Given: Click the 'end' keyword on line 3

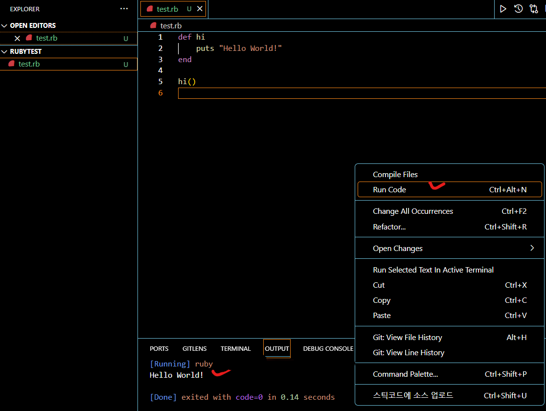Looking at the screenshot, I should 184,60.
